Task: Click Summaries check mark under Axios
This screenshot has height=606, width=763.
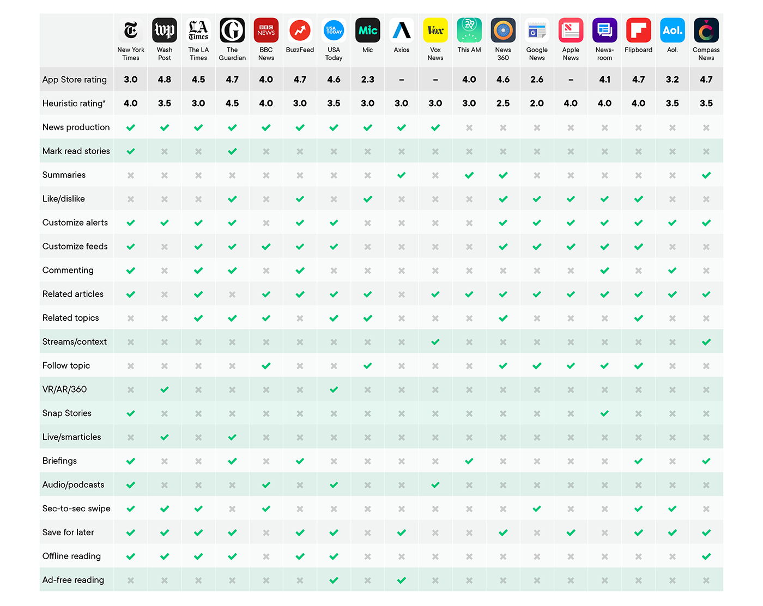Action: click(x=402, y=175)
